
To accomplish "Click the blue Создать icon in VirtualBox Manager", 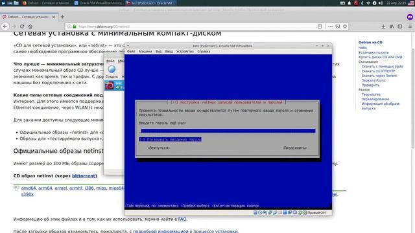I will 112,69.
